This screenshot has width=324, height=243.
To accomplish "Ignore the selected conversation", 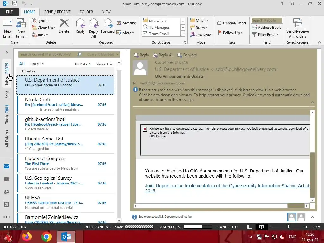I will coord(40,21).
